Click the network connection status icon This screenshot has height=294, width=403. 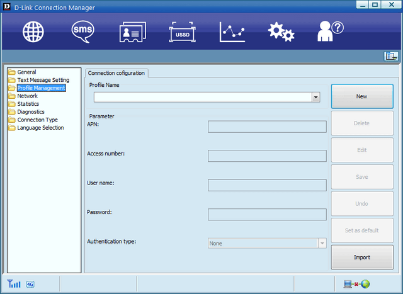(x=361, y=284)
